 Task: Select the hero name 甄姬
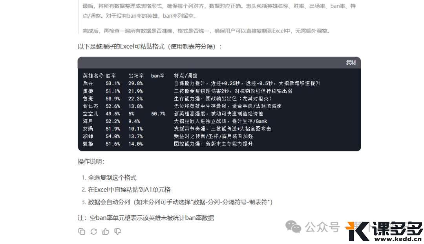click(x=88, y=144)
